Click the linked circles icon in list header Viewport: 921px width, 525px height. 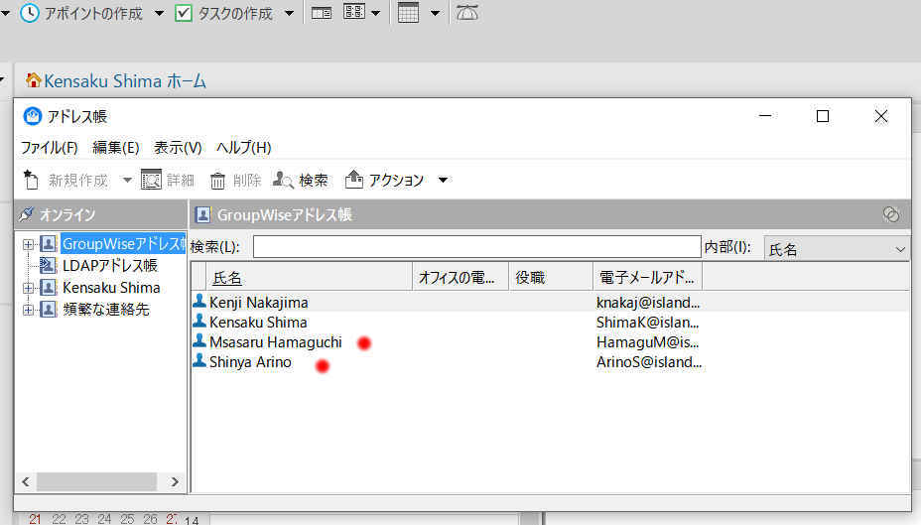click(x=891, y=214)
